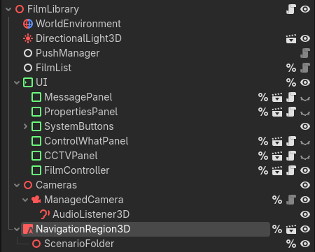Hide the UI node with eye icon

click(x=305, y=82)
